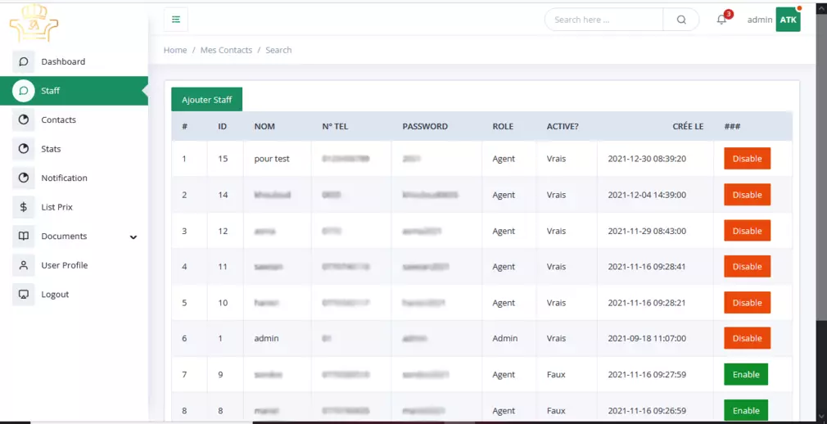Click the User Profile person icon

[x=24, y=265]
